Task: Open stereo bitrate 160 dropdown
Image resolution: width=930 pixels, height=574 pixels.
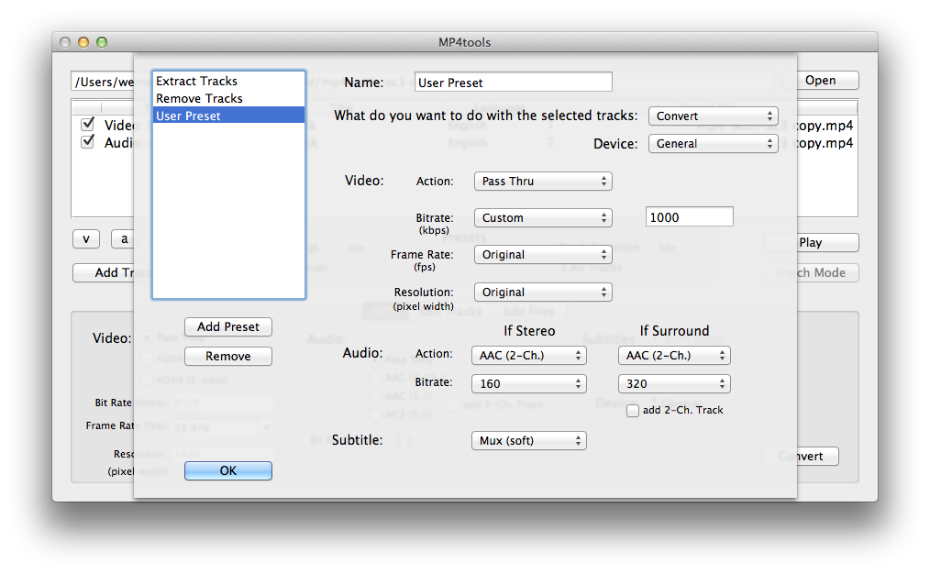Action: [x=529, y=384]
